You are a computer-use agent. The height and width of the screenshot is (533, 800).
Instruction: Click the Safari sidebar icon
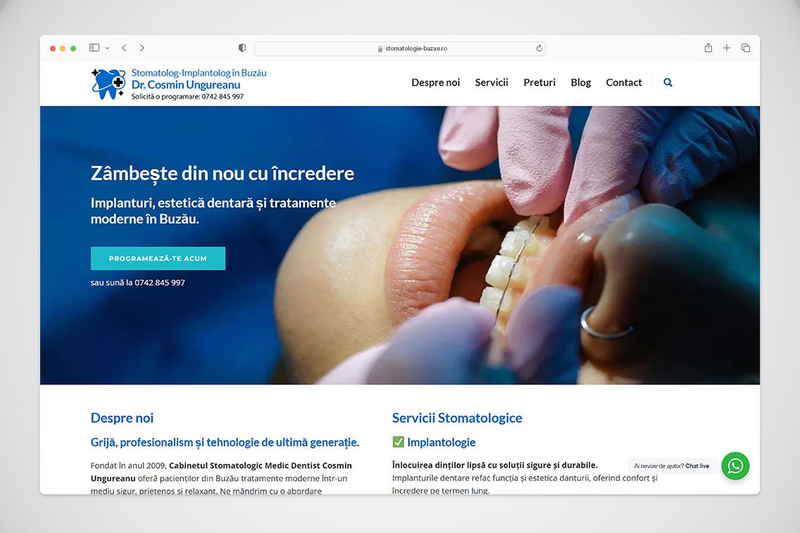point(94,47)
